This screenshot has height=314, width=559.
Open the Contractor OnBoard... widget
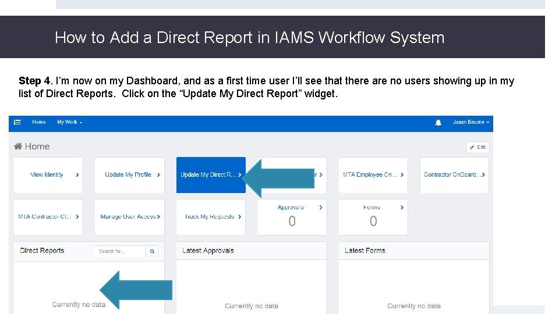click(455, 175)
